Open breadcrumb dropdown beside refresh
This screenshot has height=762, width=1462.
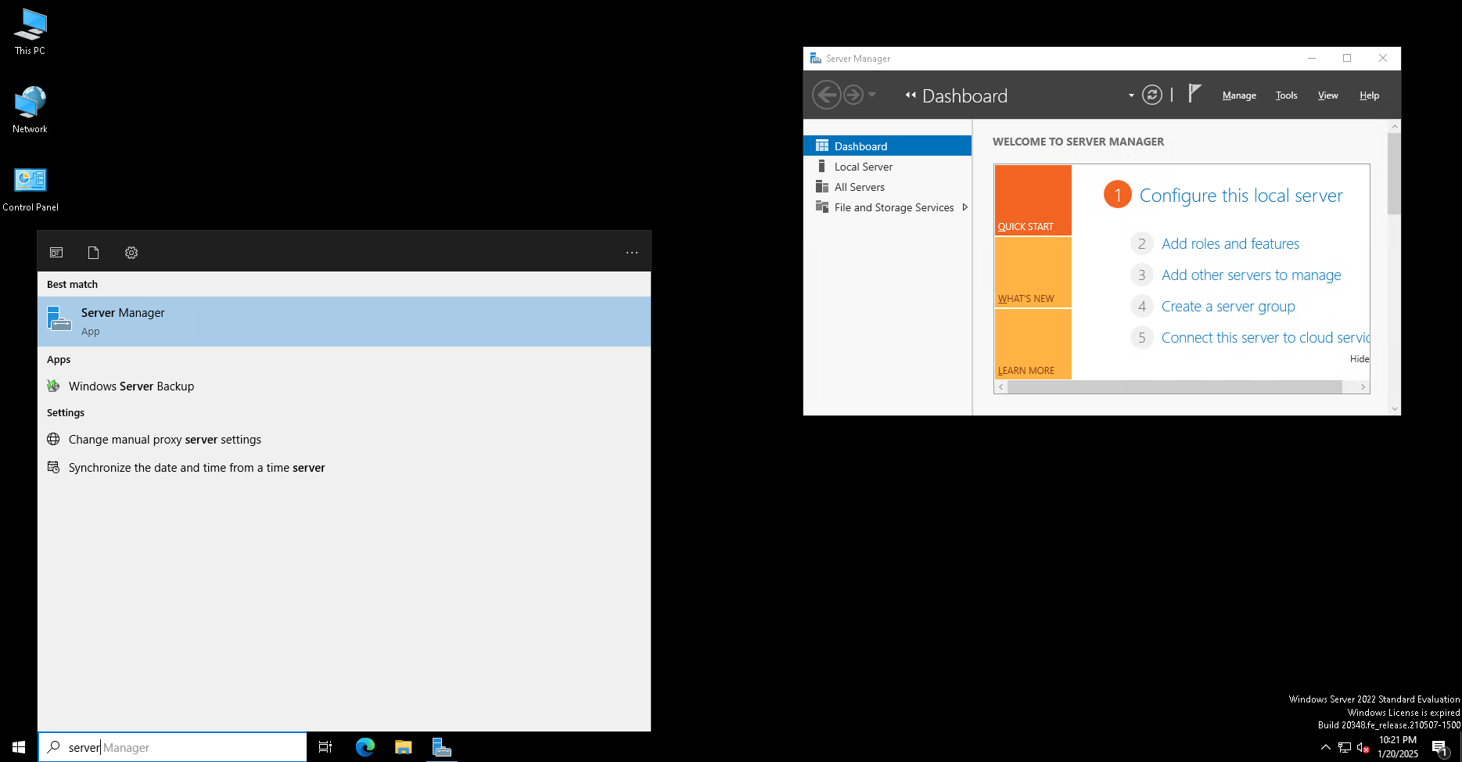[x=1131, y=95]
